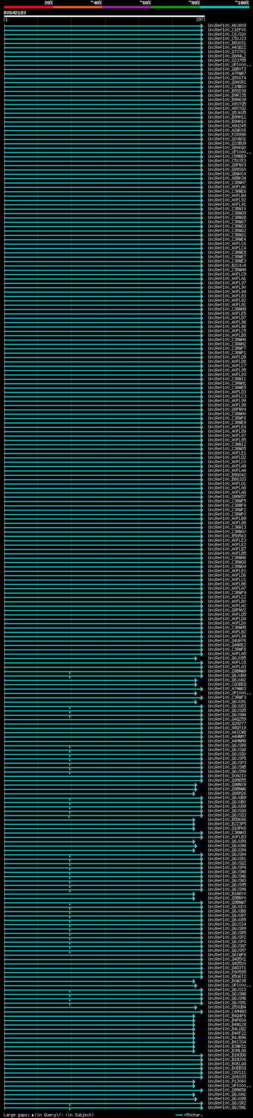
Task: Select label UniRef100_Q4Q259
Action: [227, 719]
